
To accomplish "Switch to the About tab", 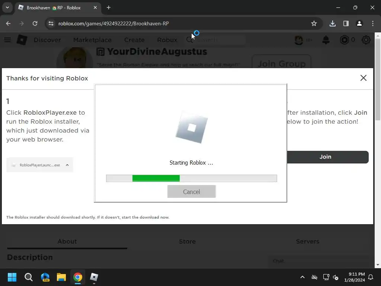I will click(x=67, y=241).
